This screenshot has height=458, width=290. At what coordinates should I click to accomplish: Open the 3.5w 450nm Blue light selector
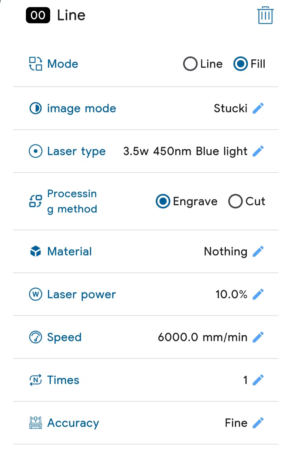tap(185, 151)
